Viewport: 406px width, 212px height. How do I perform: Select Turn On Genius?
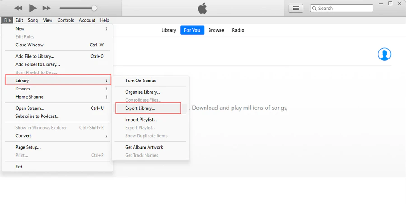click(x=150, y=81)
